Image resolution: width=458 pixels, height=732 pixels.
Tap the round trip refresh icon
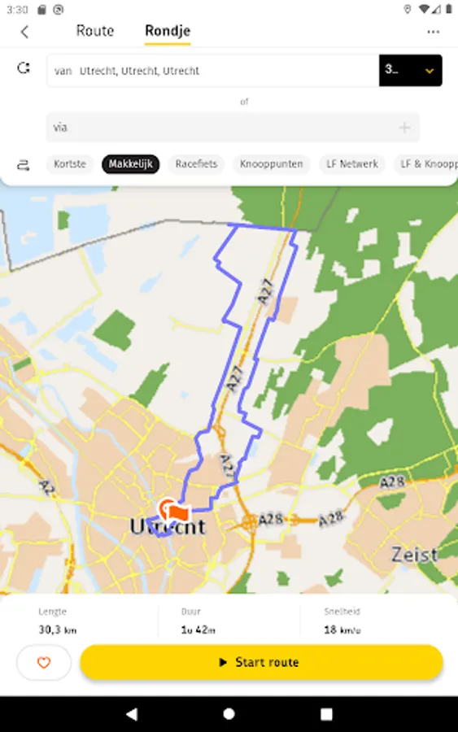(x=24, y=68)
